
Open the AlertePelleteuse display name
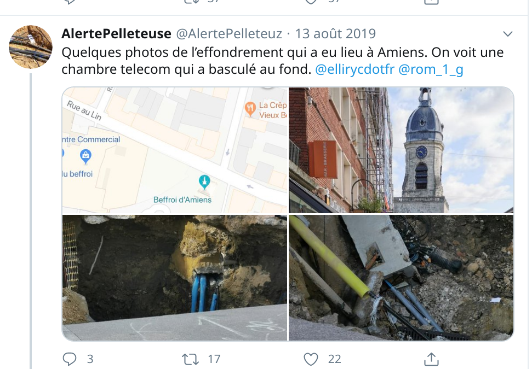(x=116, y=34)
